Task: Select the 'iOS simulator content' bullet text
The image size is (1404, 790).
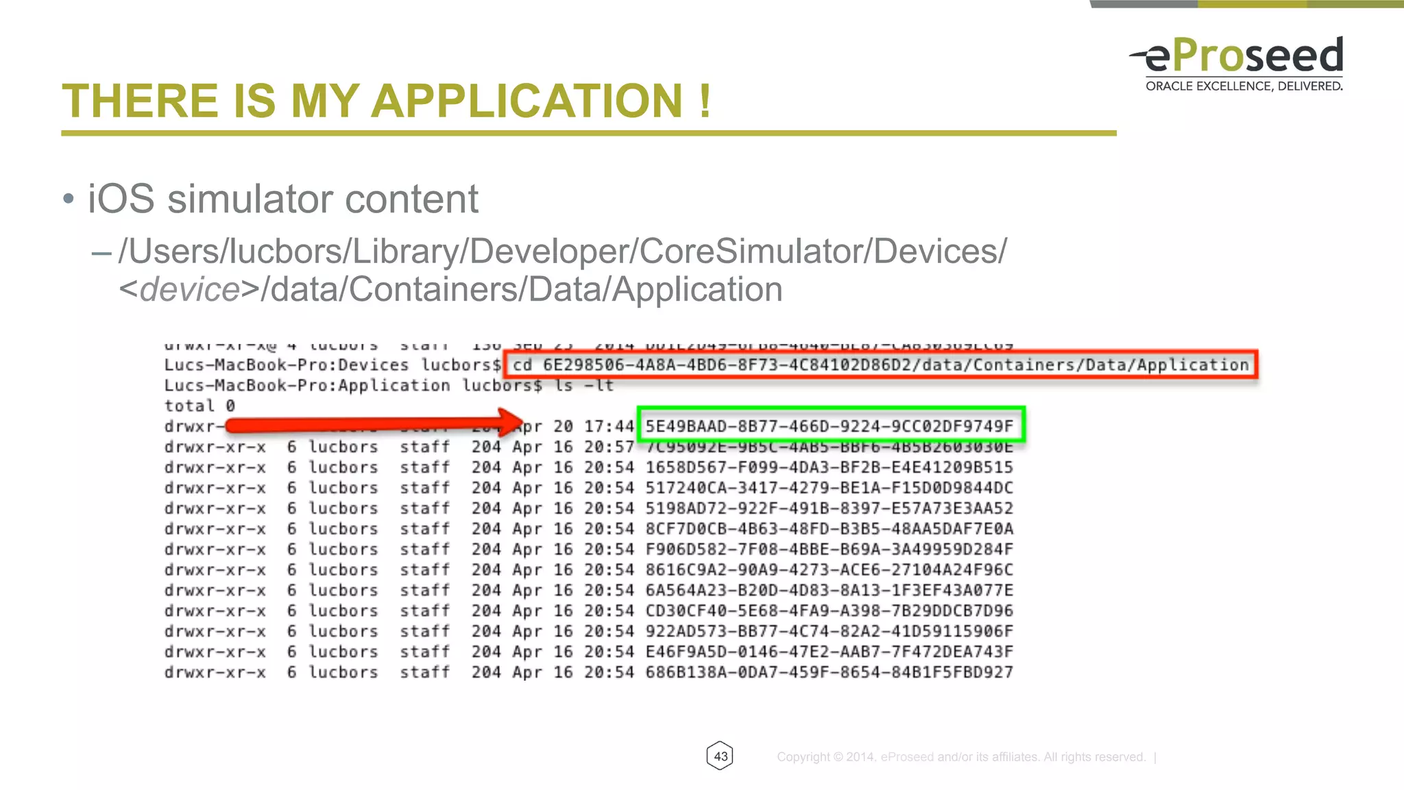Action: 282,199
